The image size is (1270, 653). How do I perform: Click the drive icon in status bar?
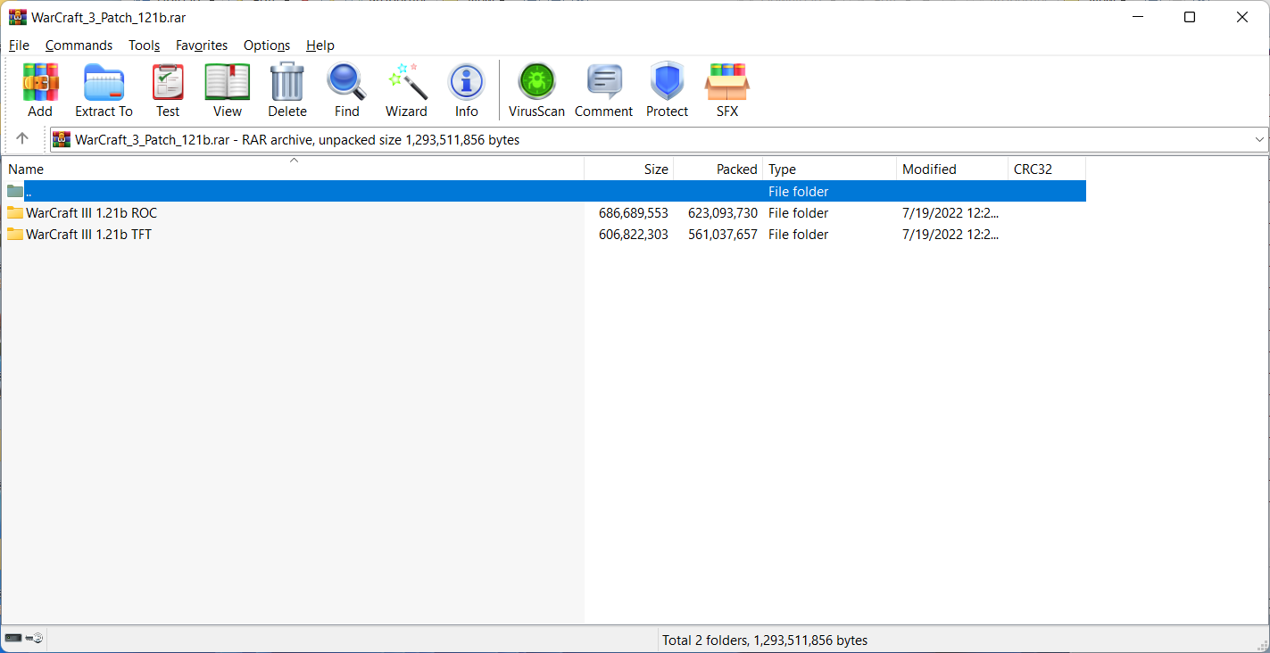coord(13,639)
